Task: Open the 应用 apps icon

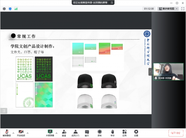Action: (x=124, y=132)
